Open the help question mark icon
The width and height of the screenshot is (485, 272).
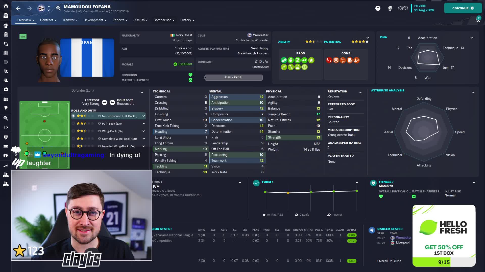[378, 8]
